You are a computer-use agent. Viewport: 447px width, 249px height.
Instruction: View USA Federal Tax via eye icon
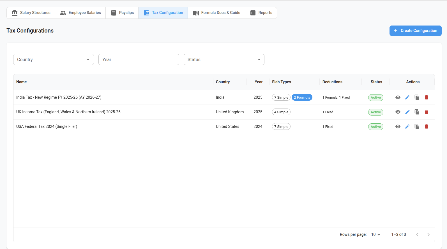(398, 126)
